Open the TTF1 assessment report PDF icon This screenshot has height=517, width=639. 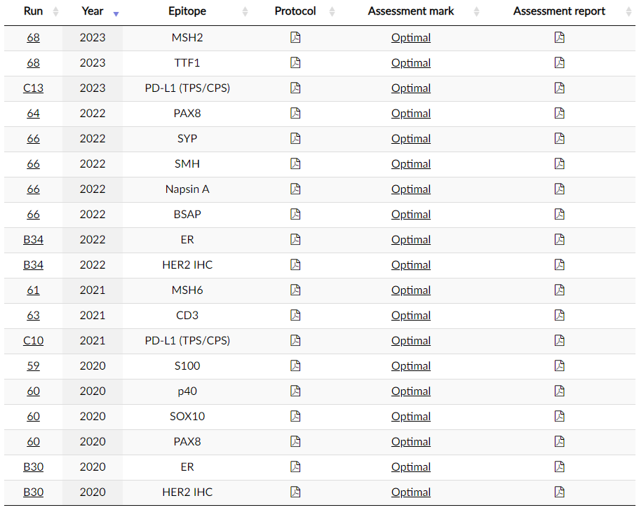pos(560,62)
